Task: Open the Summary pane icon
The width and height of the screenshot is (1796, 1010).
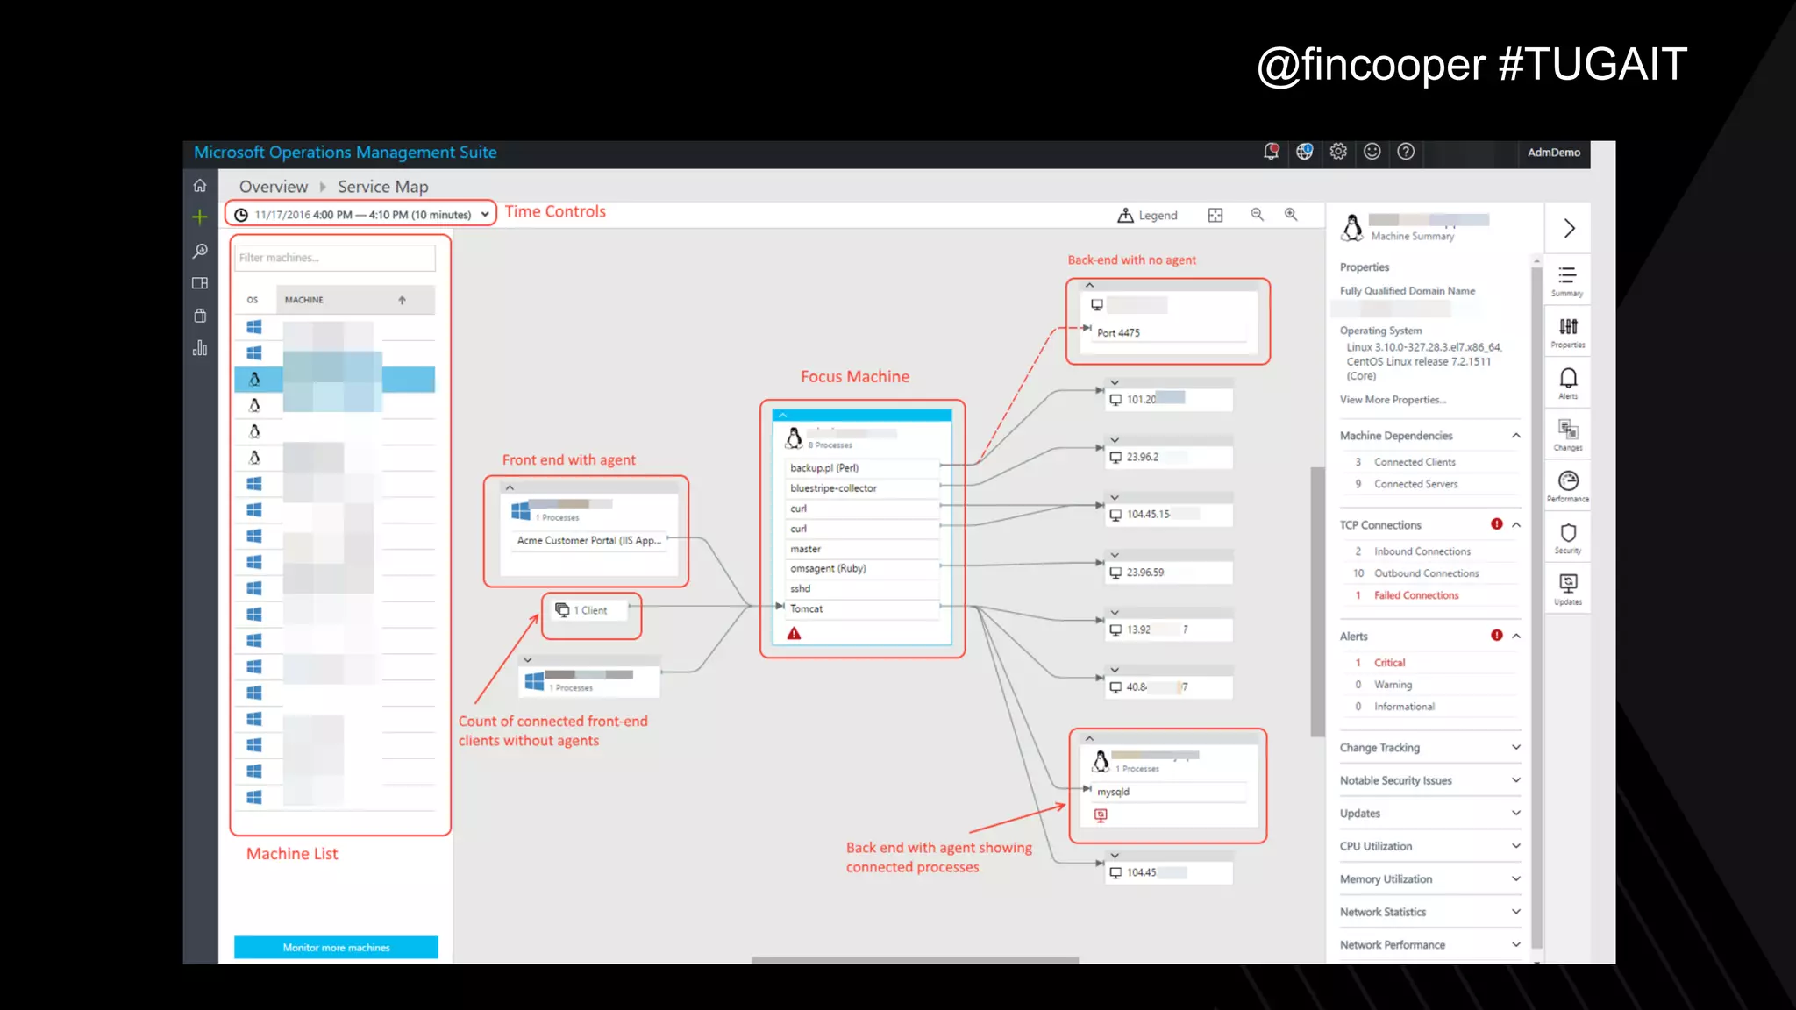Action: tap(1568, 281)
